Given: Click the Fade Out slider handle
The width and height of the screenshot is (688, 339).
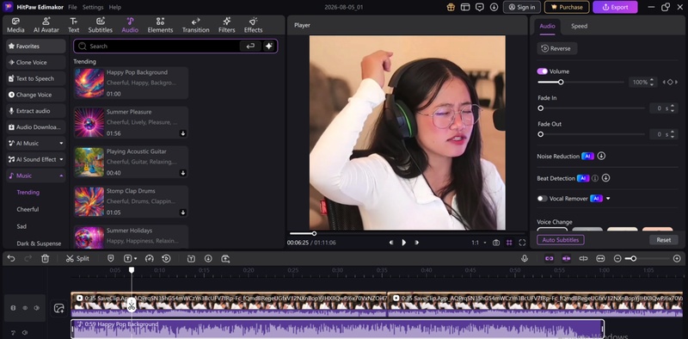Looking at the screenshot, I should (541, 134).
